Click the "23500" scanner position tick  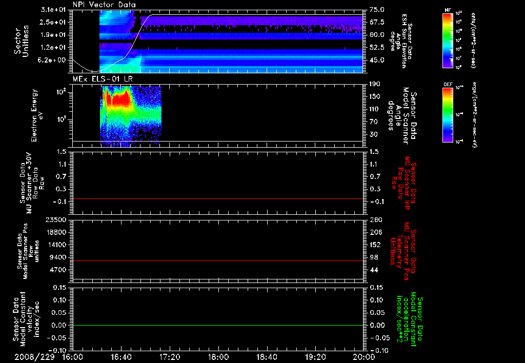[x=56, y=219]
